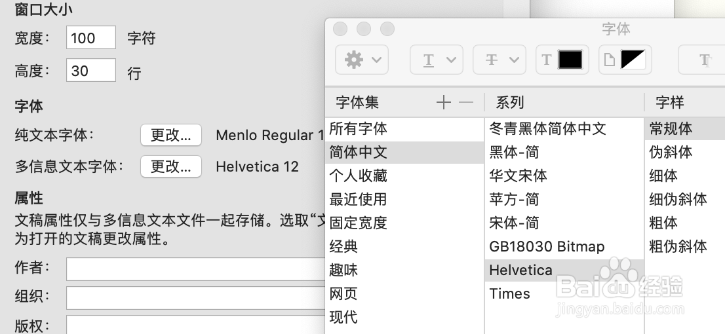This screenshot has width=725, height=334.
Task: Remove font collection with minus icon
Action: click(465, 103)
